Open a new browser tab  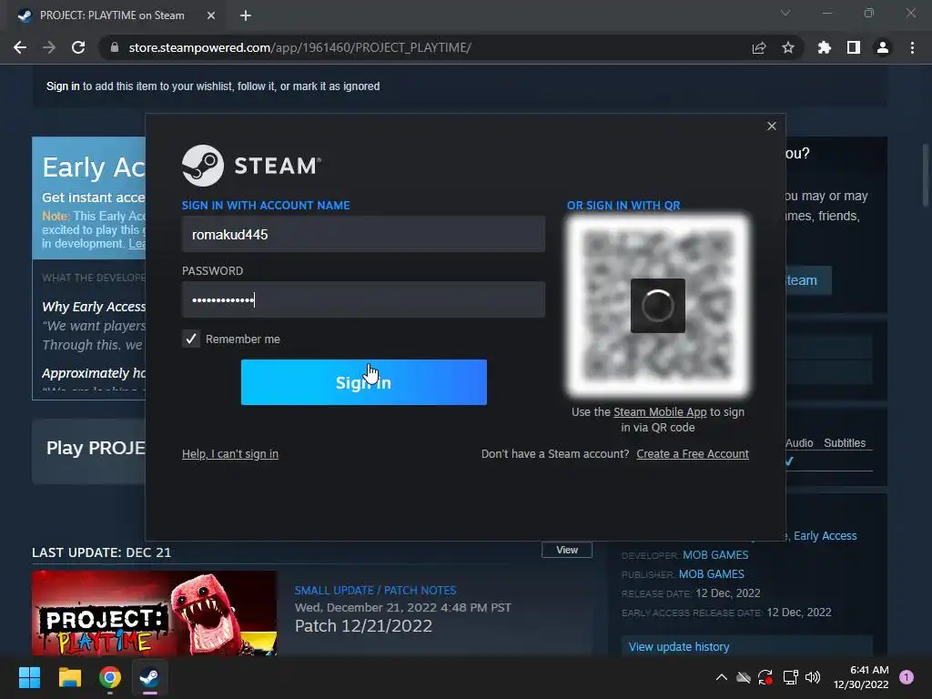pos(246,15)
